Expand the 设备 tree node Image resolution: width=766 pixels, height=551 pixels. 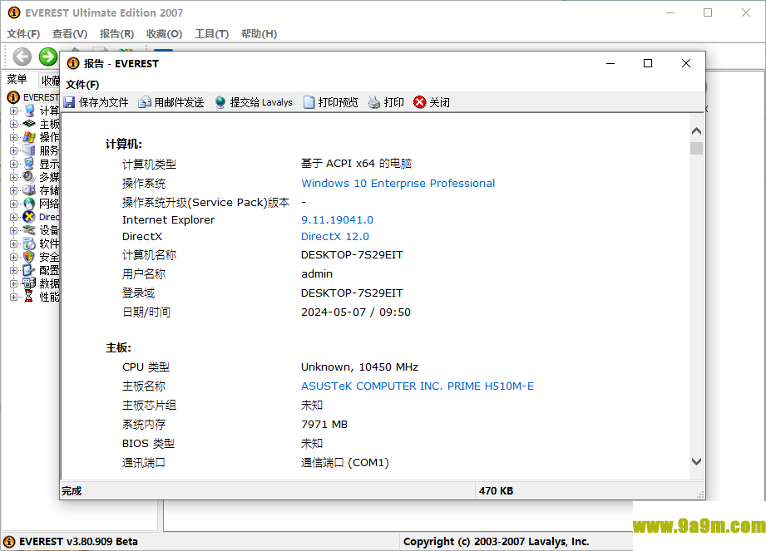[13, 230]
